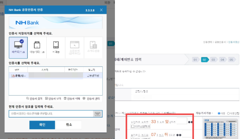Viewport: 244px width, 139px height.
Task: Click version number 3.3.3.8 in title bar
Action: tap(90, 10)
